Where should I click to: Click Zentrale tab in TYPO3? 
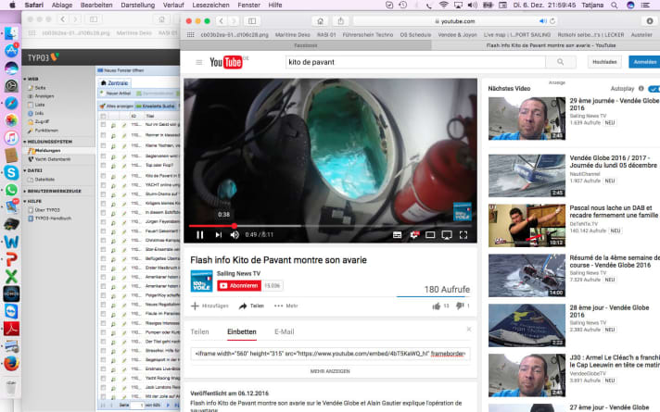[115, 83]
